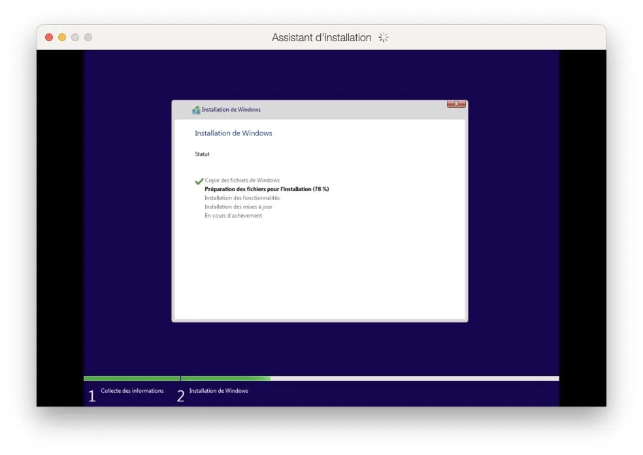643x455 pixels.
Task: Select "En cours d'achèvement" status line
Action: click(x=233, y=216)
